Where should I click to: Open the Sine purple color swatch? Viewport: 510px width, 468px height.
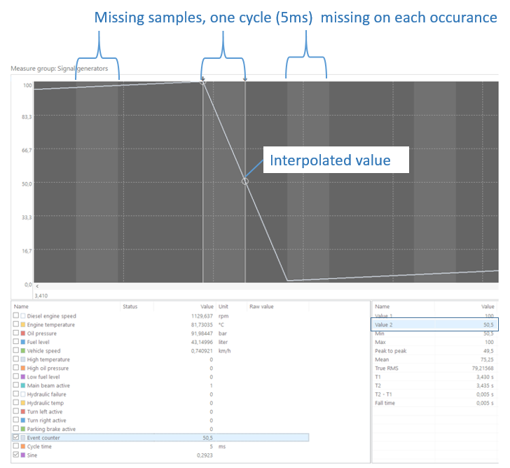point(22,455)
